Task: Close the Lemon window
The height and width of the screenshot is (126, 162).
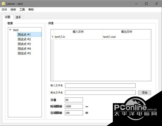Action: click(156, 4)
